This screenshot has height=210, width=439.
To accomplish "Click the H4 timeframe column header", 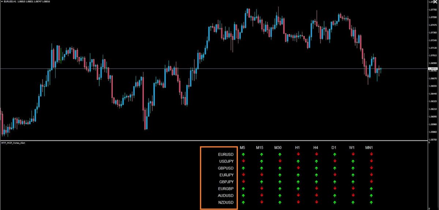I will (316, 147).
